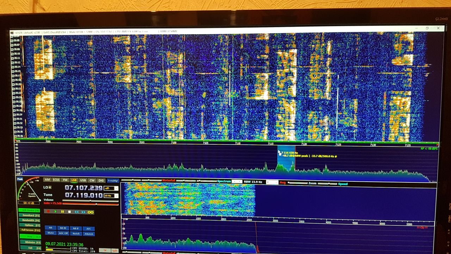Enable the NR noise reduction toggle
451x254 pixels.
click(51, 228)
